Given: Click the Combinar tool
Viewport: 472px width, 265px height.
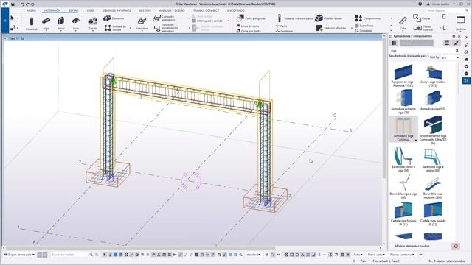Looking at the screenshot, I should point(284,31).
